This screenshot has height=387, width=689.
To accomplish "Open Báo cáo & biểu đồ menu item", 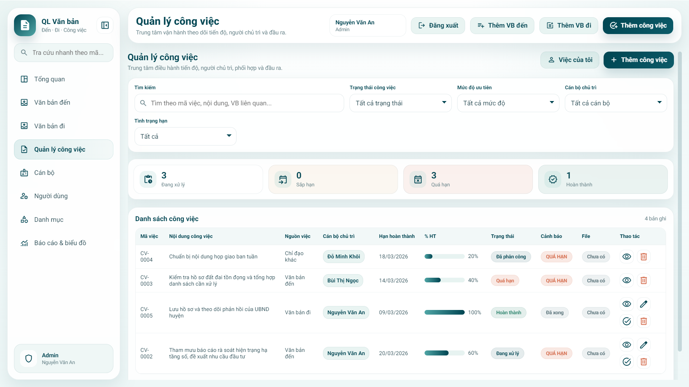I will pos(60,243).
